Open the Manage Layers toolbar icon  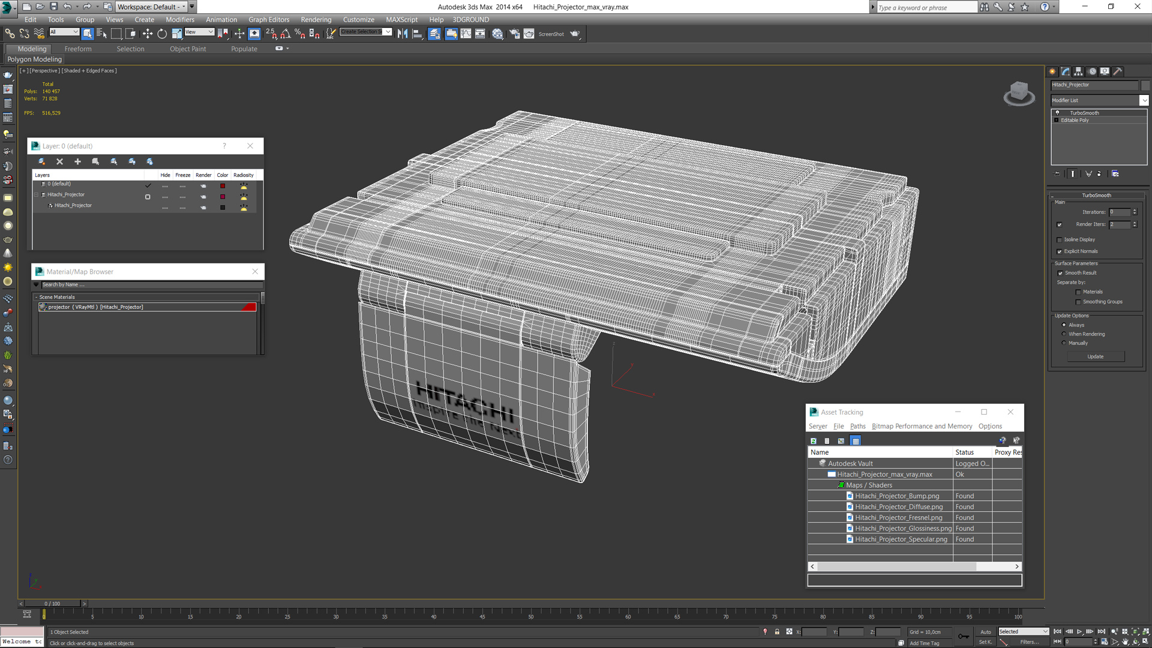point(434,34)
